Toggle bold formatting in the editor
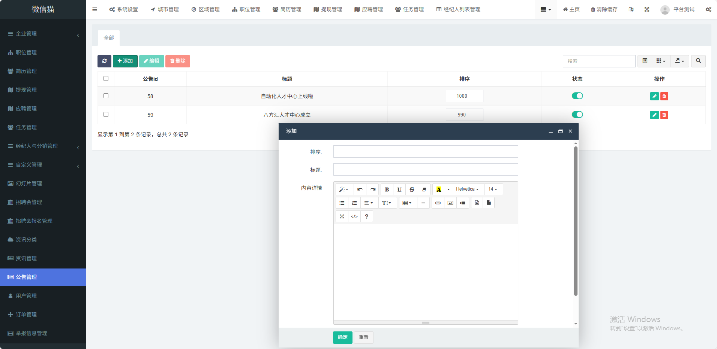This screenshot has height=349, width=717. tap(387, 189)
